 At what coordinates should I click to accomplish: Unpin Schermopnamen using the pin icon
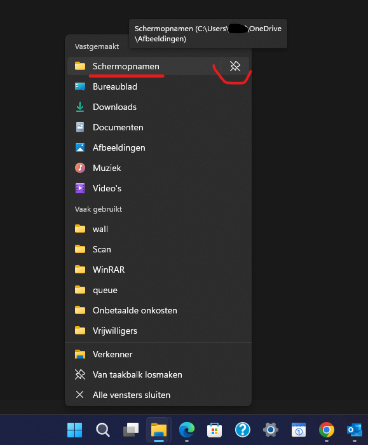pos(235,66)
